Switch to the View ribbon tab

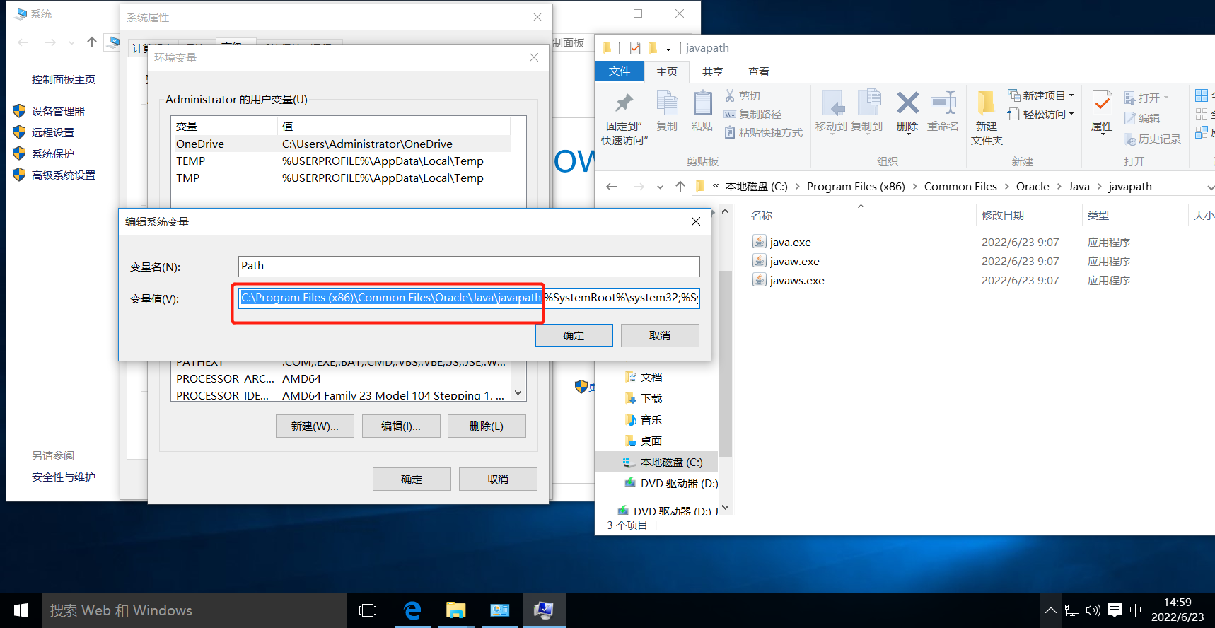[x=759, y=72]
